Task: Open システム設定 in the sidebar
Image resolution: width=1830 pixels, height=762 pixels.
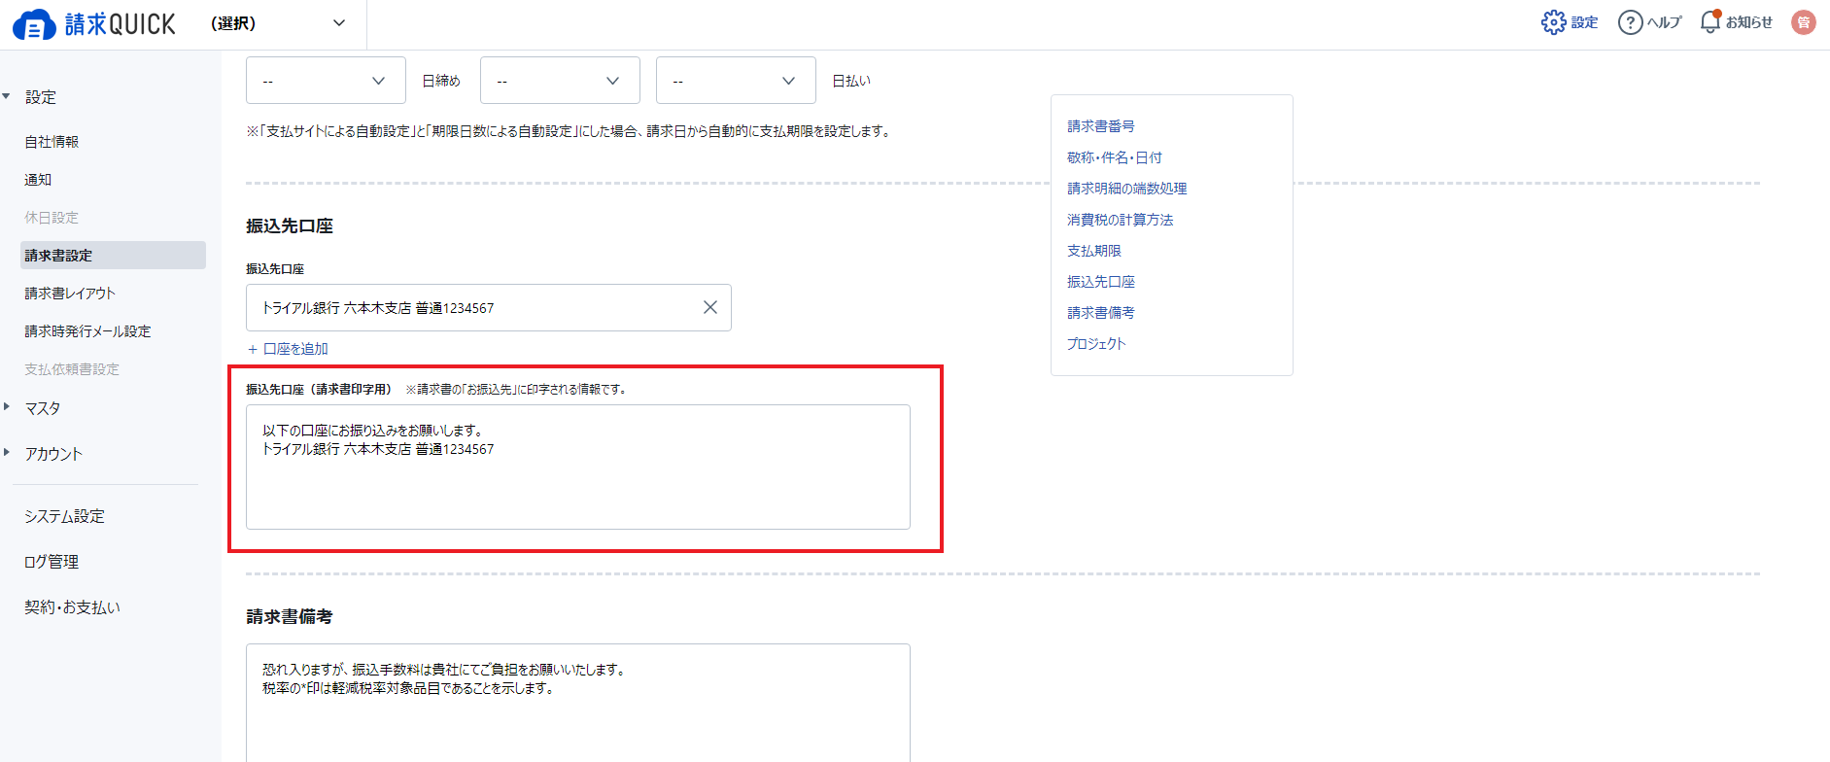Action: tap(64, 516)
